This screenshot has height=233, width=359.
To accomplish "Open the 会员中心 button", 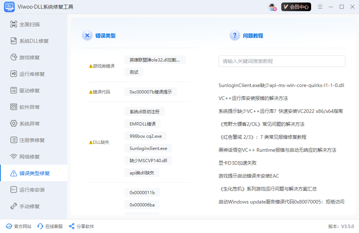I will (296, 6).
